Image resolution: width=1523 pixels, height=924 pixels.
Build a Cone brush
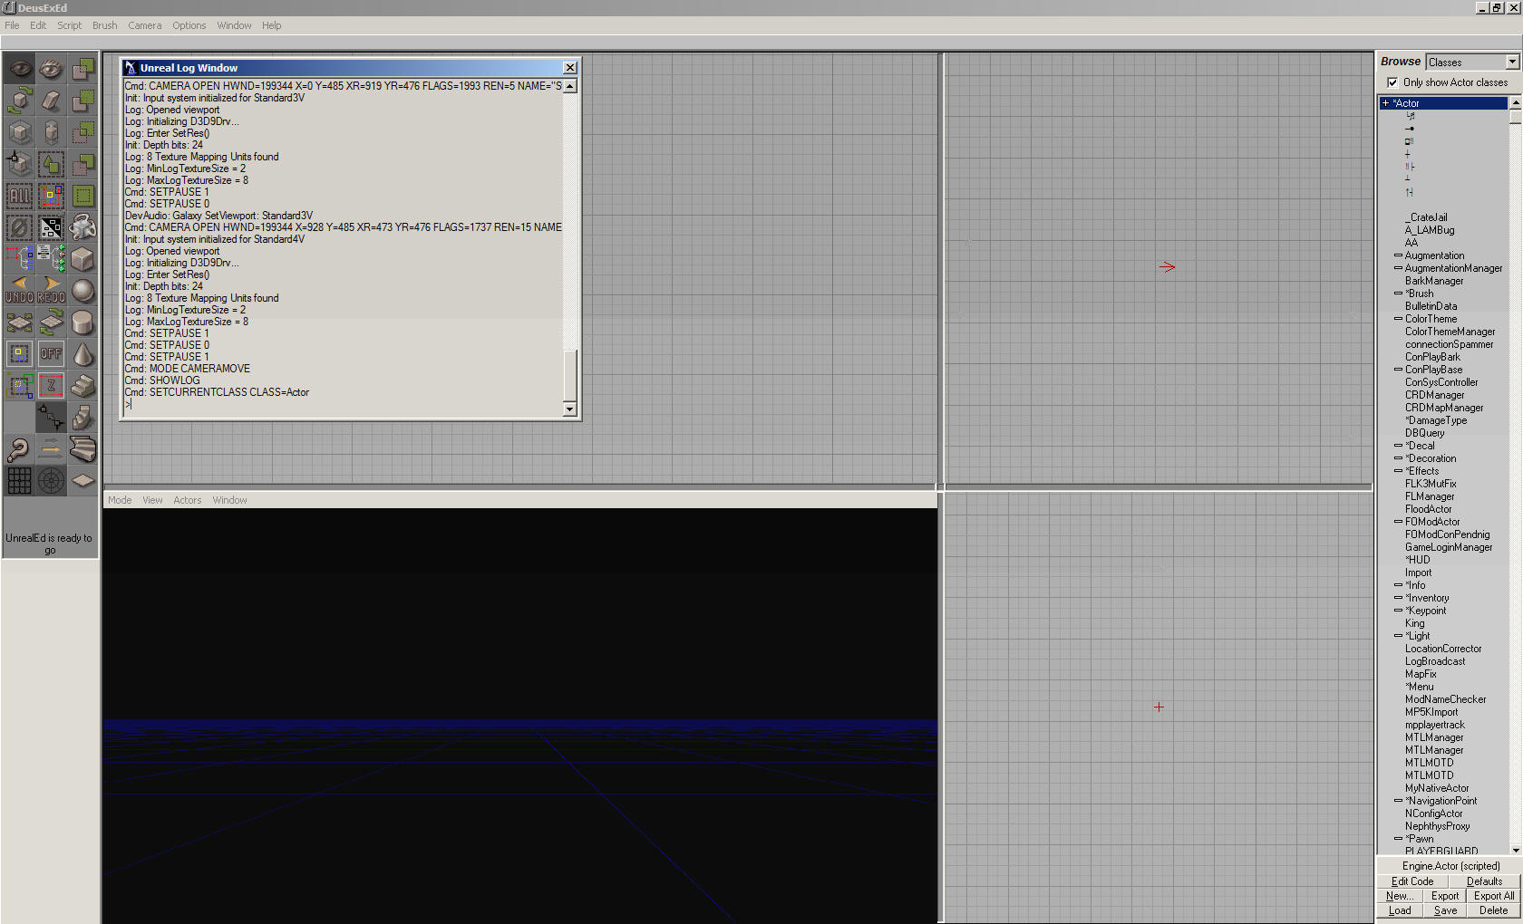coord(83,354)
